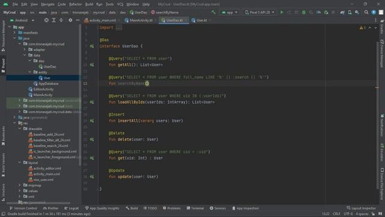Expand the collapsed import block

[x=119, y=28]
